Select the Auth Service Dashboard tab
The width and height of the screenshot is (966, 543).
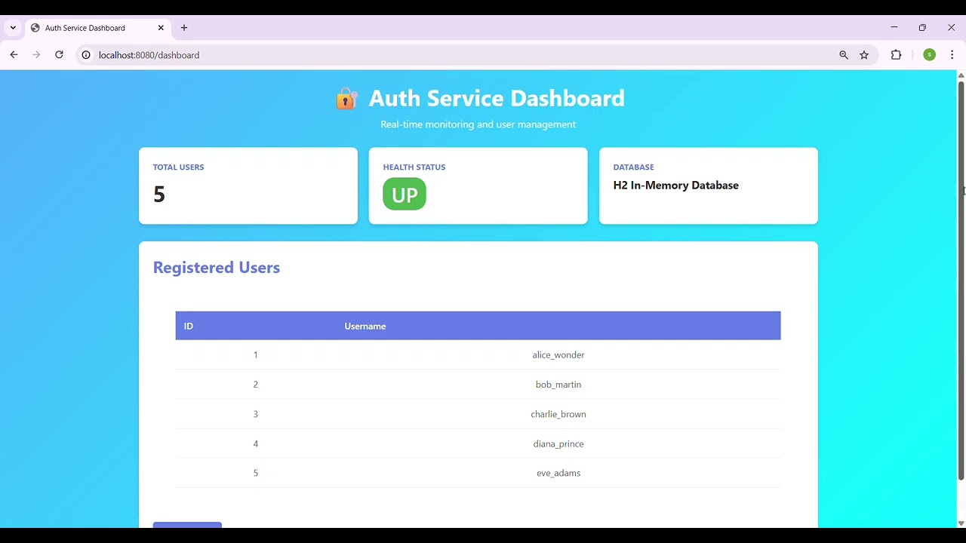[x=98, y=28]
